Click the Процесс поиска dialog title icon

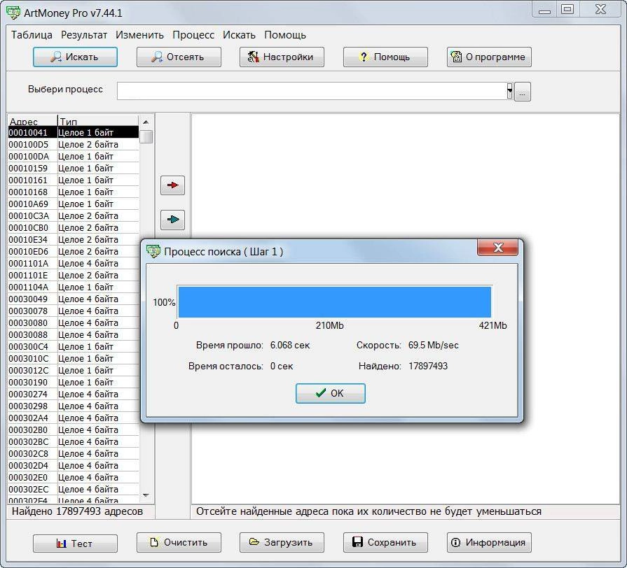tap(153, 251)
